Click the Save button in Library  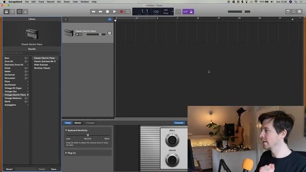pyautogui.click(x=54, y=169)
